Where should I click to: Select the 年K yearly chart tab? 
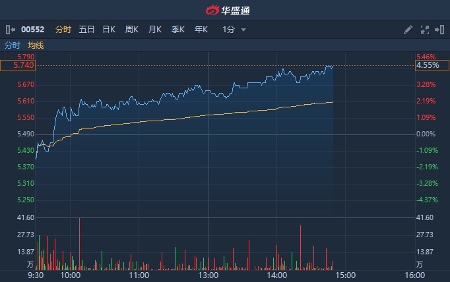[201, 30]
